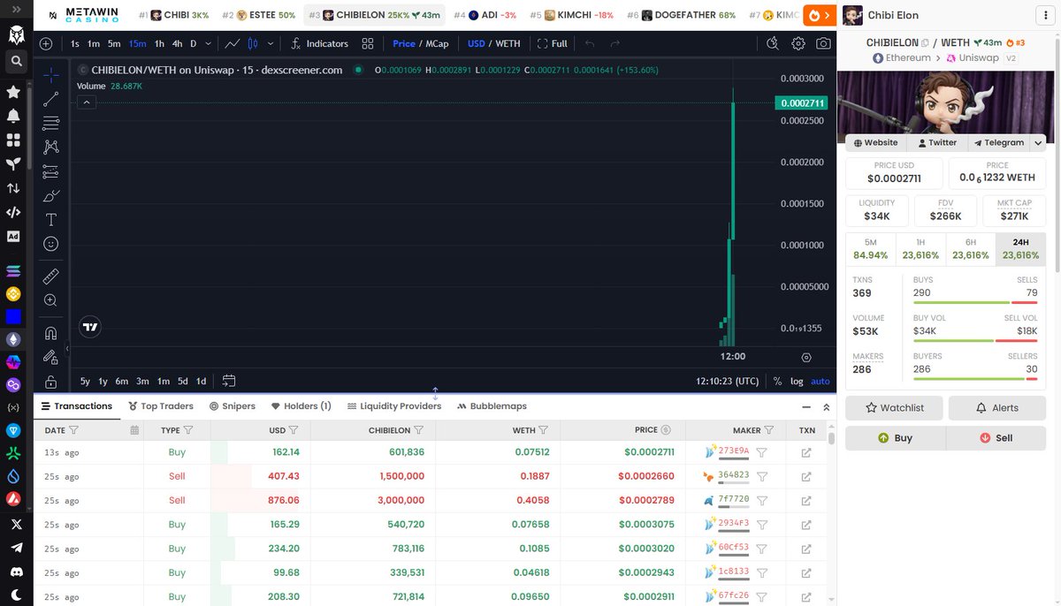Select the Ethereum chain icon in the sidebar

click(x=13, y=339)
